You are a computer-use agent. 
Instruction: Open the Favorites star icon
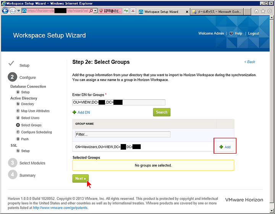tap(263, 11)
